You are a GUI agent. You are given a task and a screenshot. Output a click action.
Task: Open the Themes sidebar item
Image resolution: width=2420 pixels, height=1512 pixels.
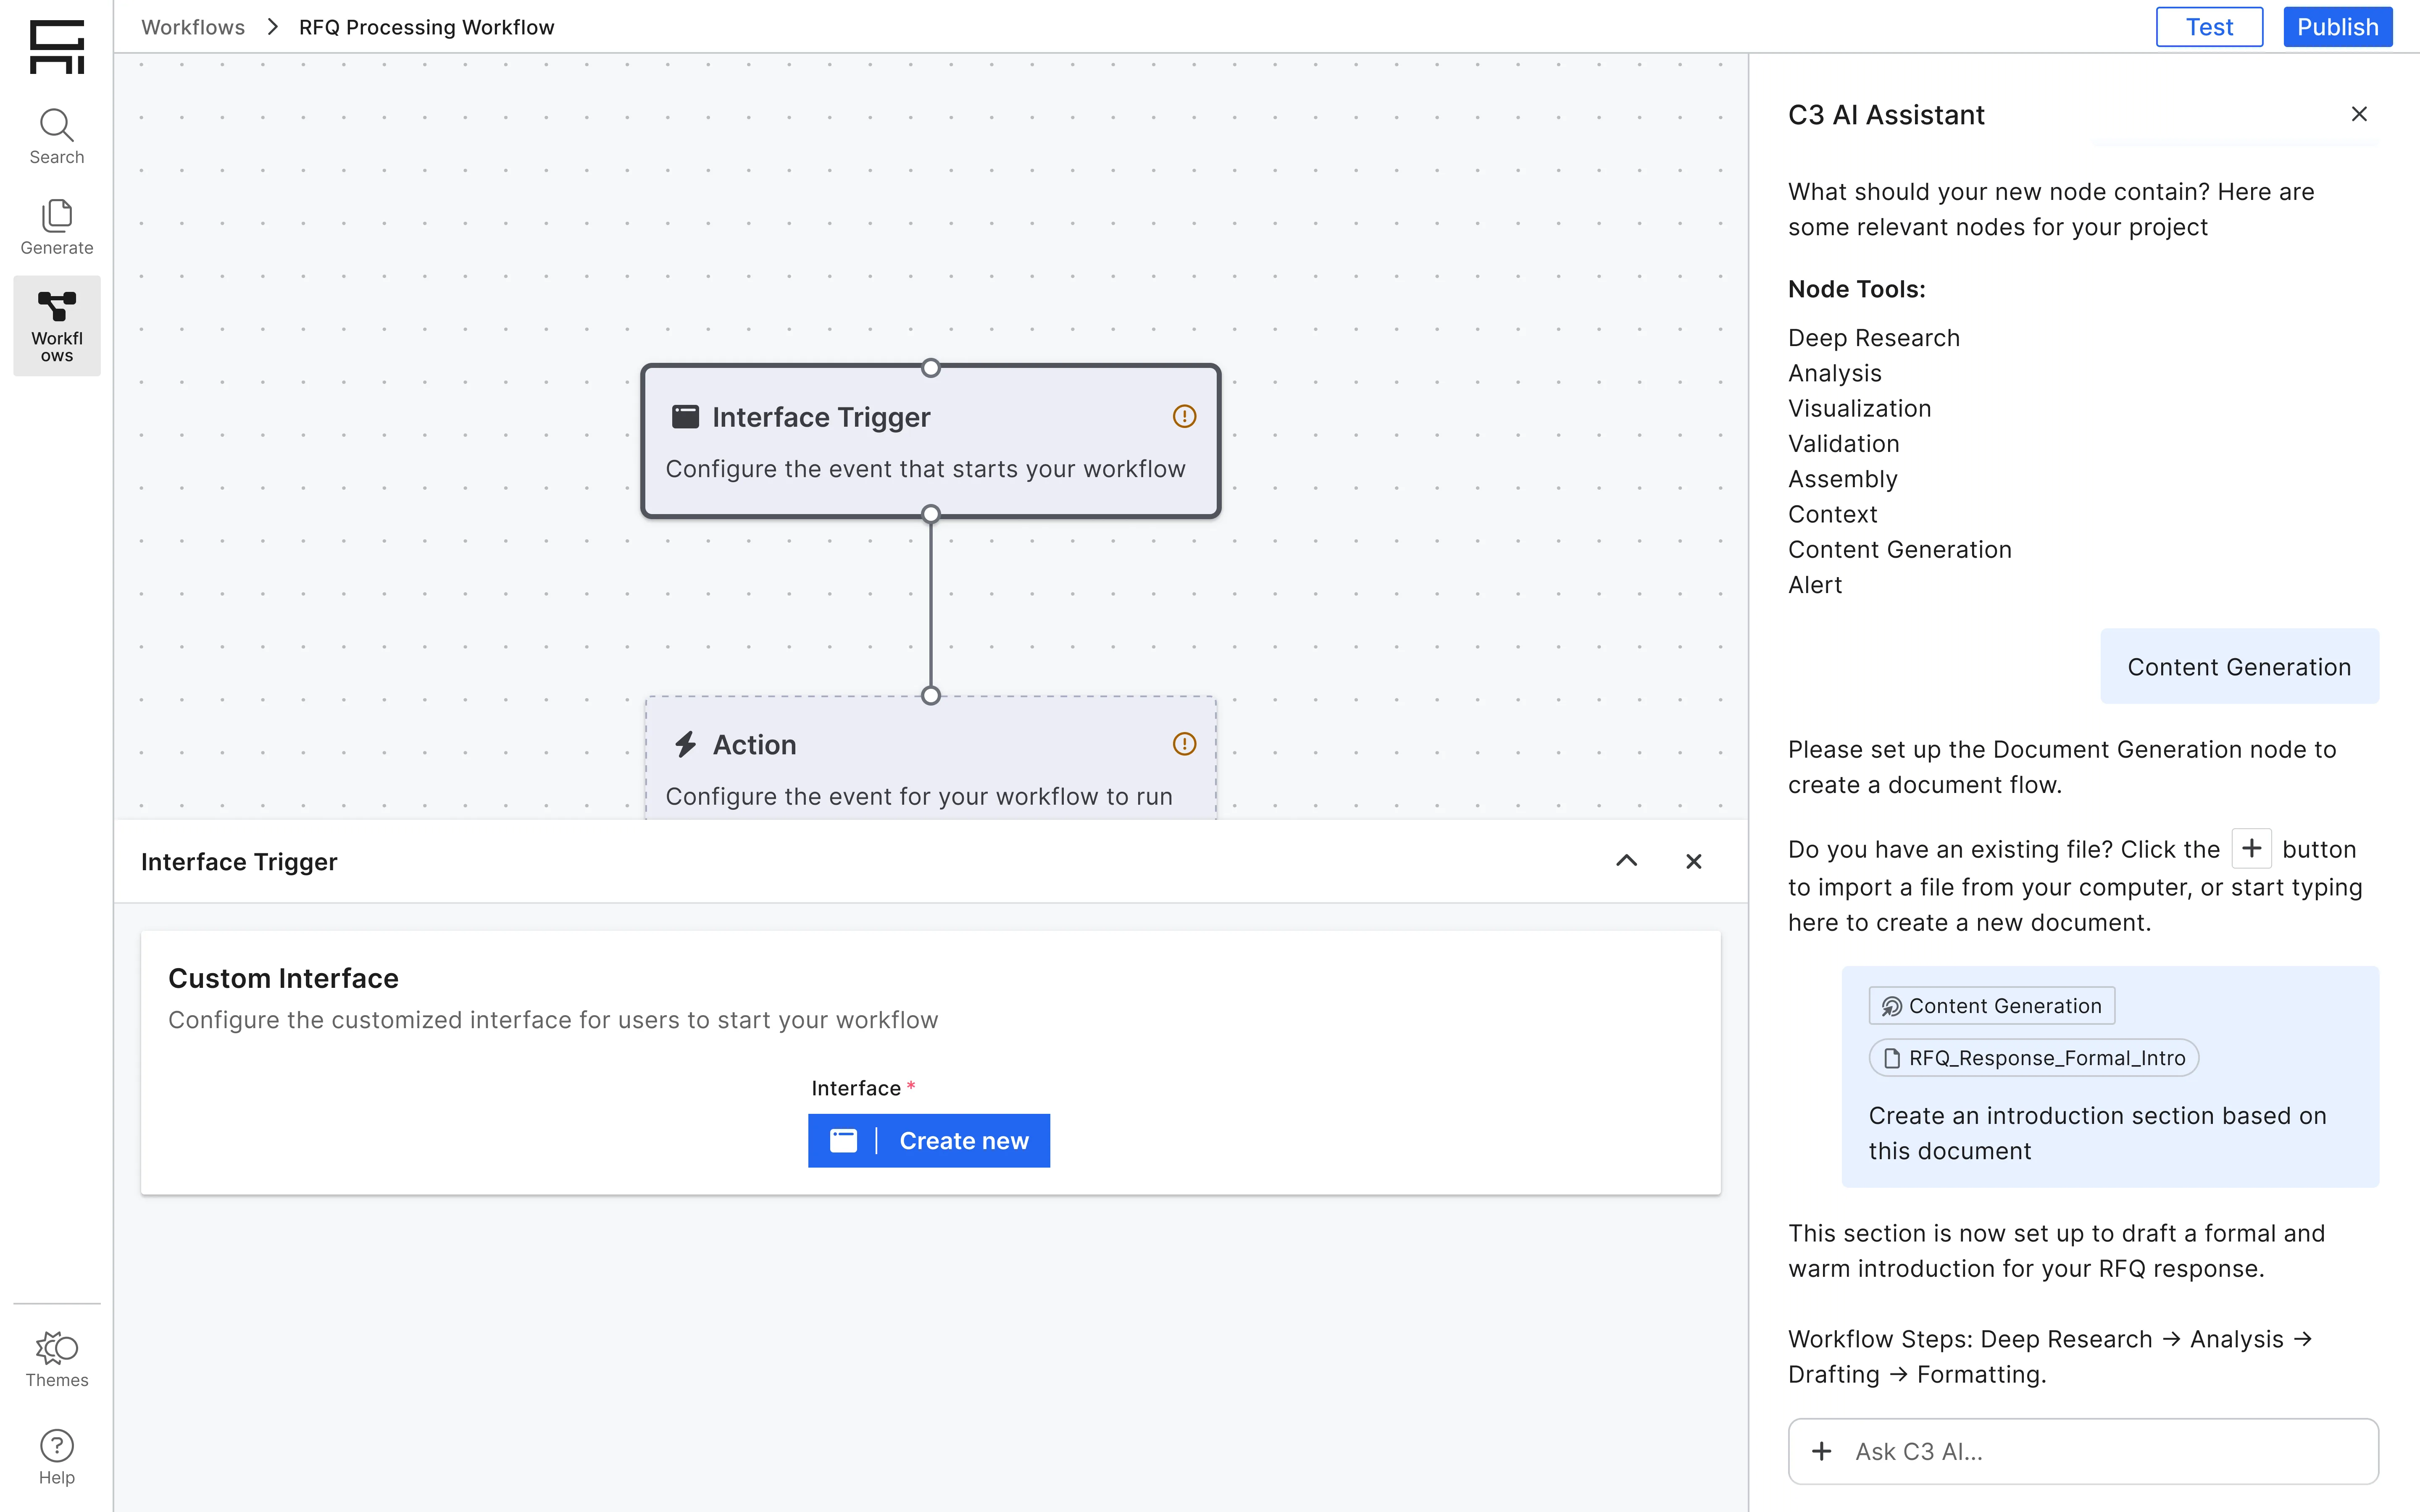[57, 1359]
